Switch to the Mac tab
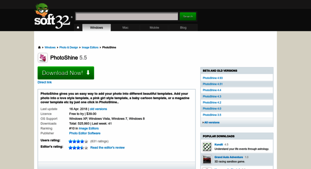This screenshot has width=311, height=169. click(125, 28)
